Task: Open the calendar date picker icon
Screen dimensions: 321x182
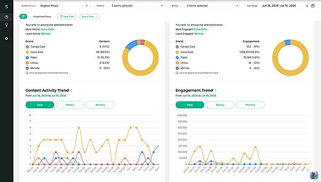Action: [x=313, y=6]
